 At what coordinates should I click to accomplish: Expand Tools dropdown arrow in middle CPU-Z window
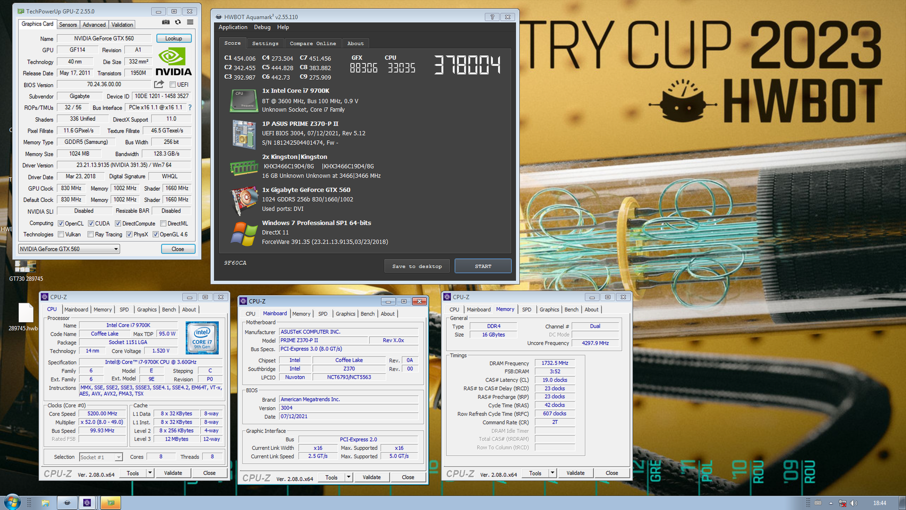[x=349, y=477]
